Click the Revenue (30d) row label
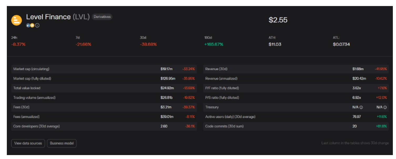This screenshot has width=396, height=159. (x=216, y=69)
